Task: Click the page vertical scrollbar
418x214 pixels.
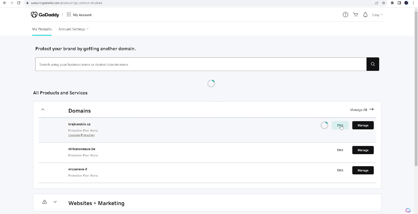Action: pos(416,89)
